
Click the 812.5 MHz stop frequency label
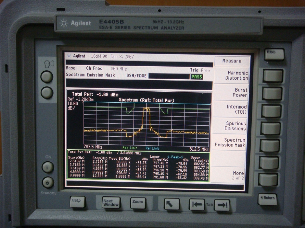tap(199, 149)
